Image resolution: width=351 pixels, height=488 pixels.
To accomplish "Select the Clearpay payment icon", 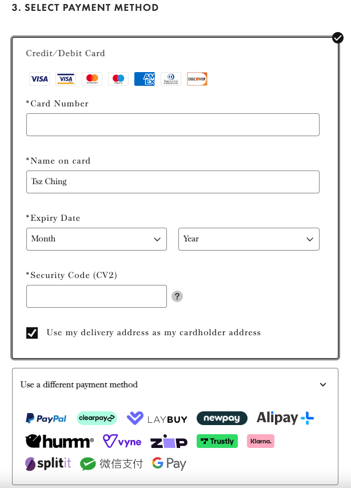I will click(97, 418).
